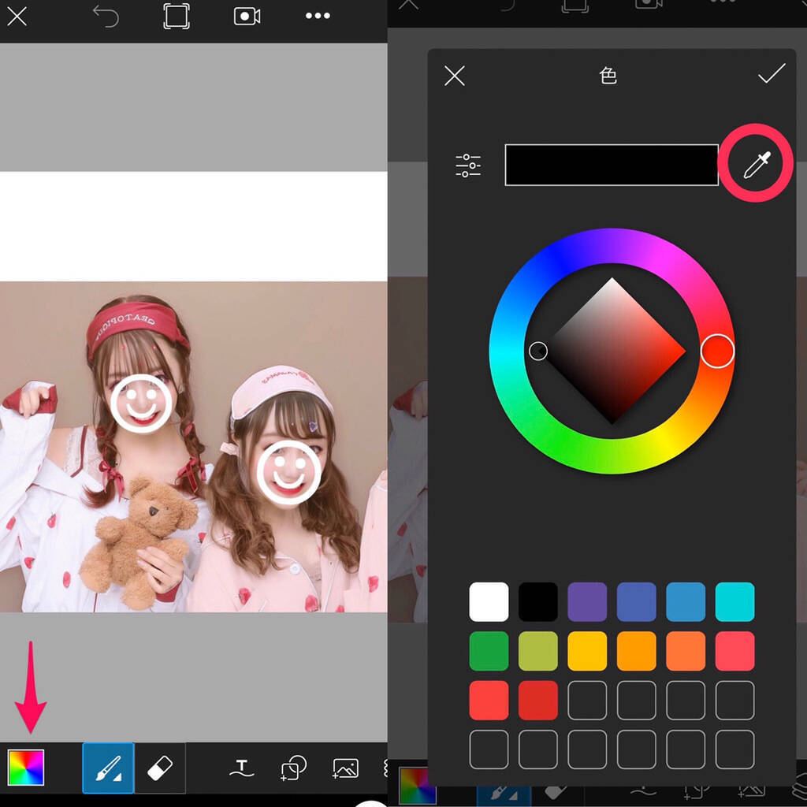Open the shape tool

click(x=293, y=768)
